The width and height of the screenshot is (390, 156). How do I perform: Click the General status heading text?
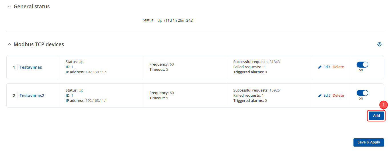click(x=32, y=7)
